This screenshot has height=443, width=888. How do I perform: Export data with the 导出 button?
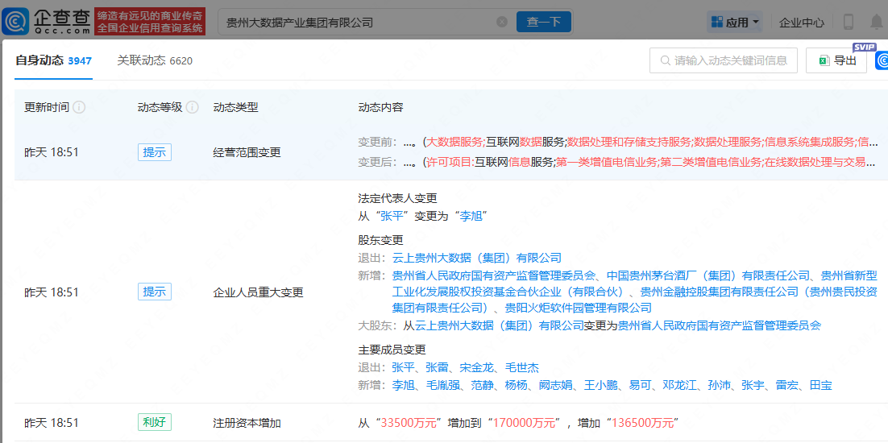click(x=836, y=60)
